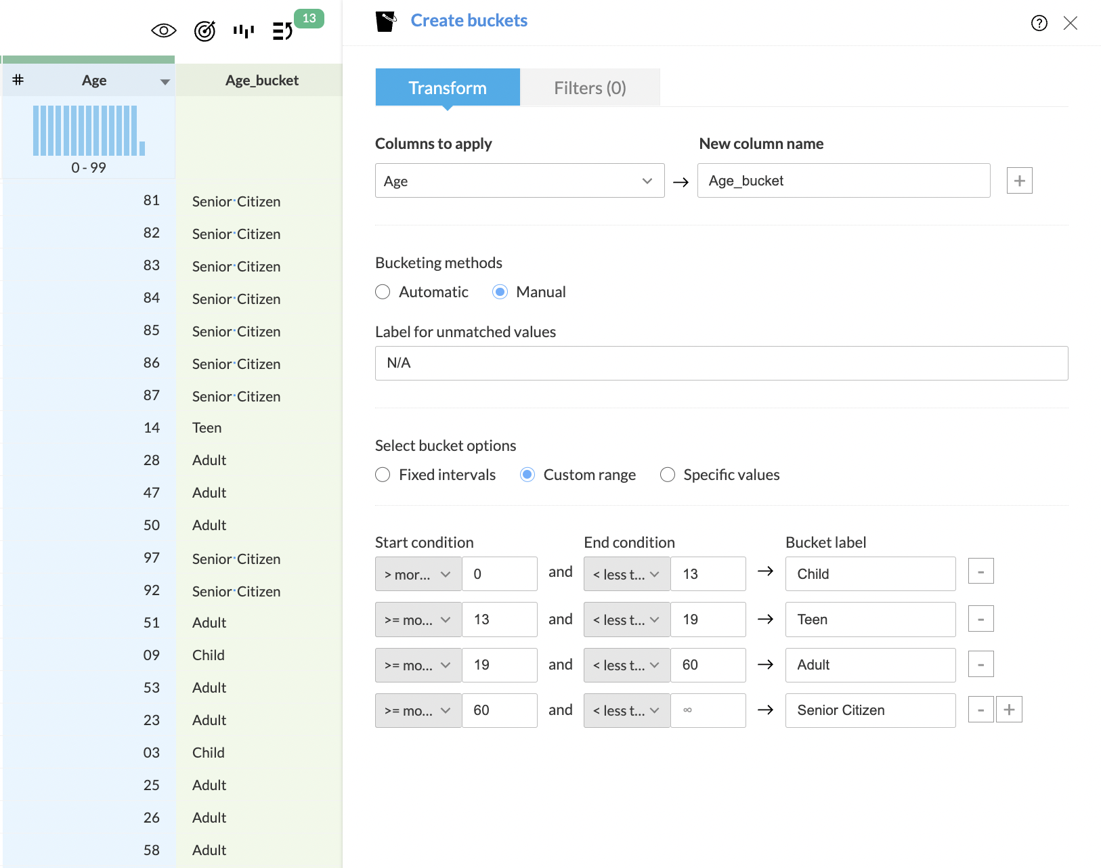The width and height of the screenshot is (1101, 868).
Task: Click the Age_bucket column header
Action: (261, 81)
